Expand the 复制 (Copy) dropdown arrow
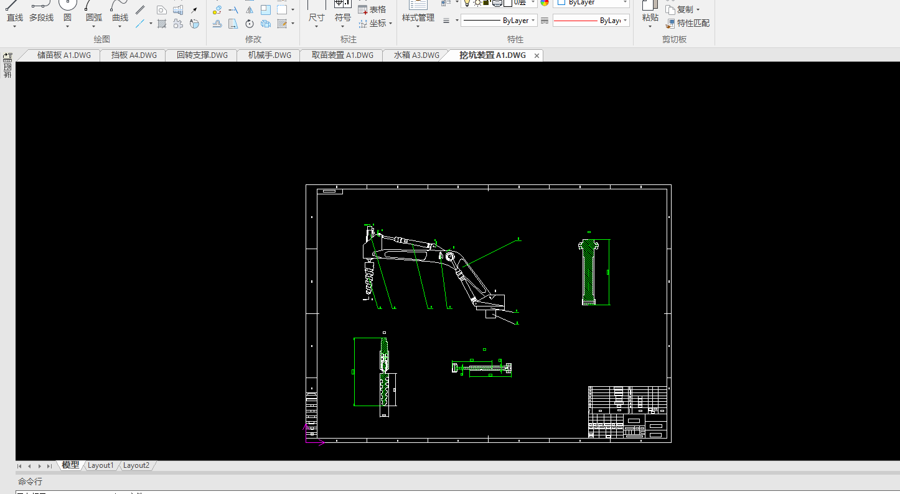The width and height of the screenshot is (900, 494). coord(698,10)
